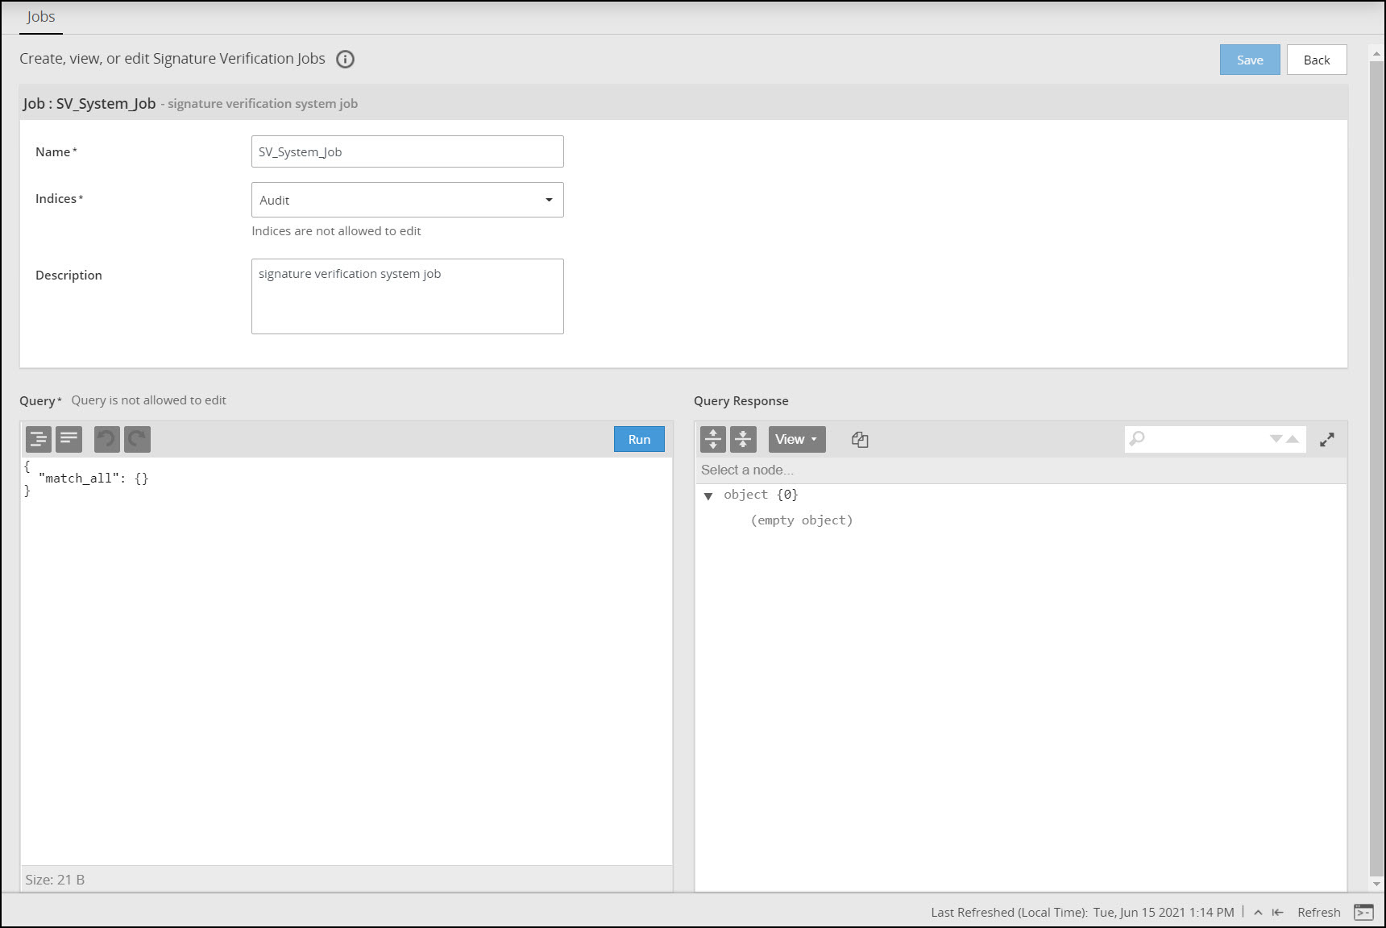Click the format JSON icon in query editor
Image resolution: width=1386 pixels, height=928 pixels.
(39, 439)
